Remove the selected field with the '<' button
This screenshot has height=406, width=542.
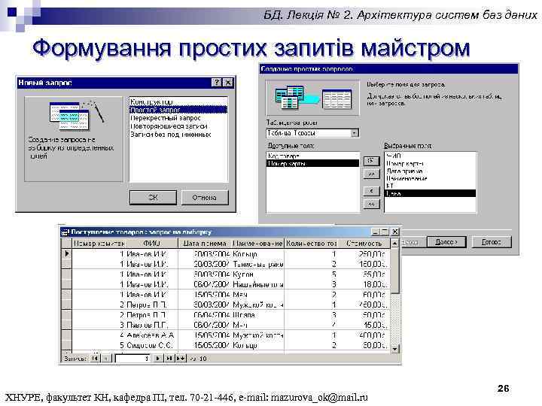tap(371, 191)
